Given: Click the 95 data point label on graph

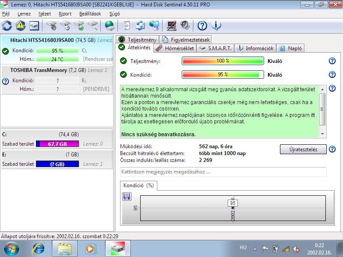Looking at the screenshot, I should [x=233, y=203].
